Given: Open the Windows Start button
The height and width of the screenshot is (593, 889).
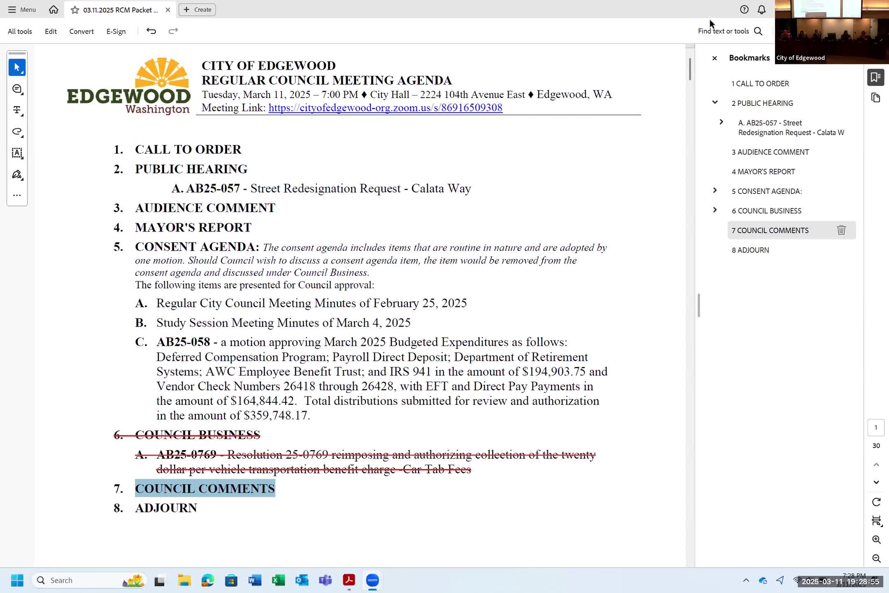Looking at the screenshot, I should [x=17, y=580].
